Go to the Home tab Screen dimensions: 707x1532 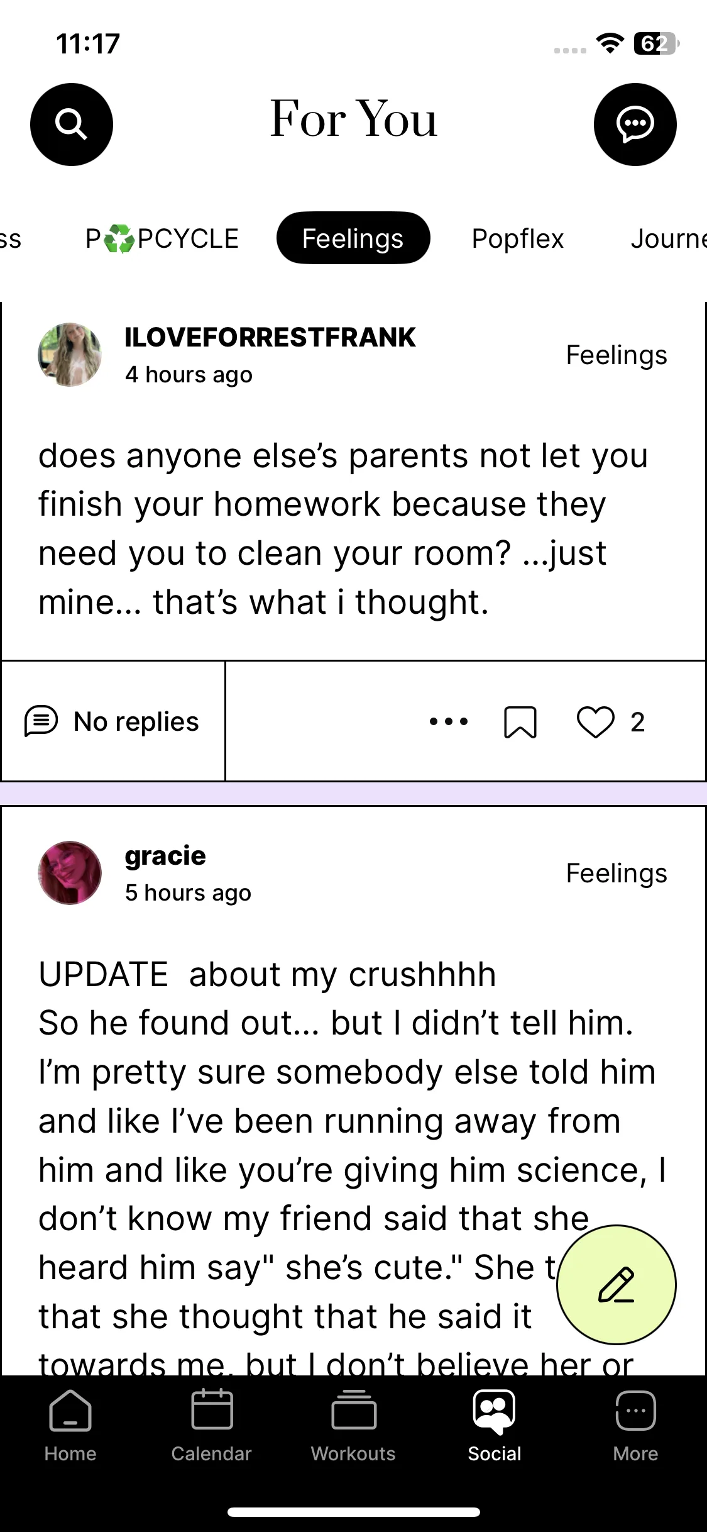click(70, 1426)
